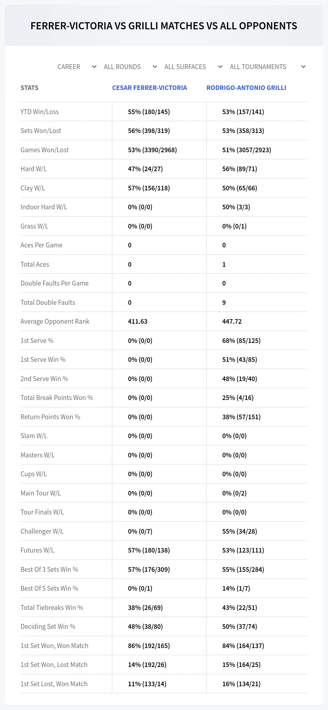Click the chevron beside ALL ROUNDS

[x=155, y=67]
